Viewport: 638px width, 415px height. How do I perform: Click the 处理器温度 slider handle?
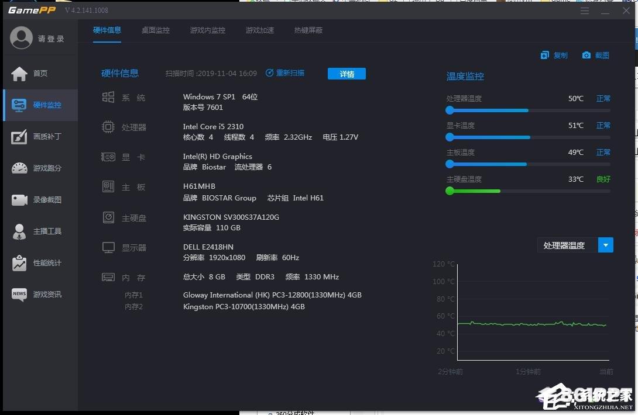(x=450, y=110)
